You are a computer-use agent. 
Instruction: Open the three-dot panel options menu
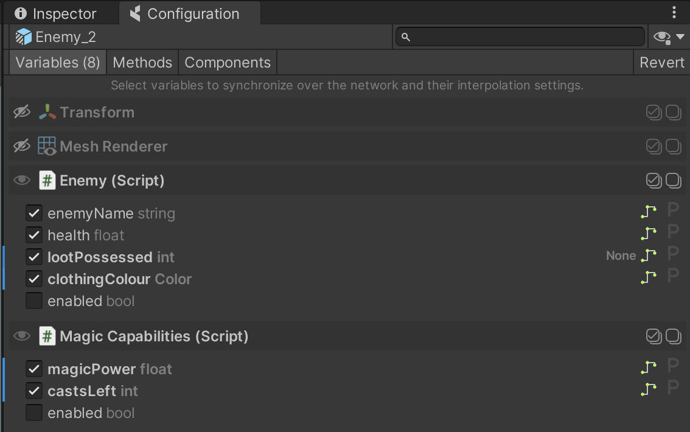click(x=674, y=13)
